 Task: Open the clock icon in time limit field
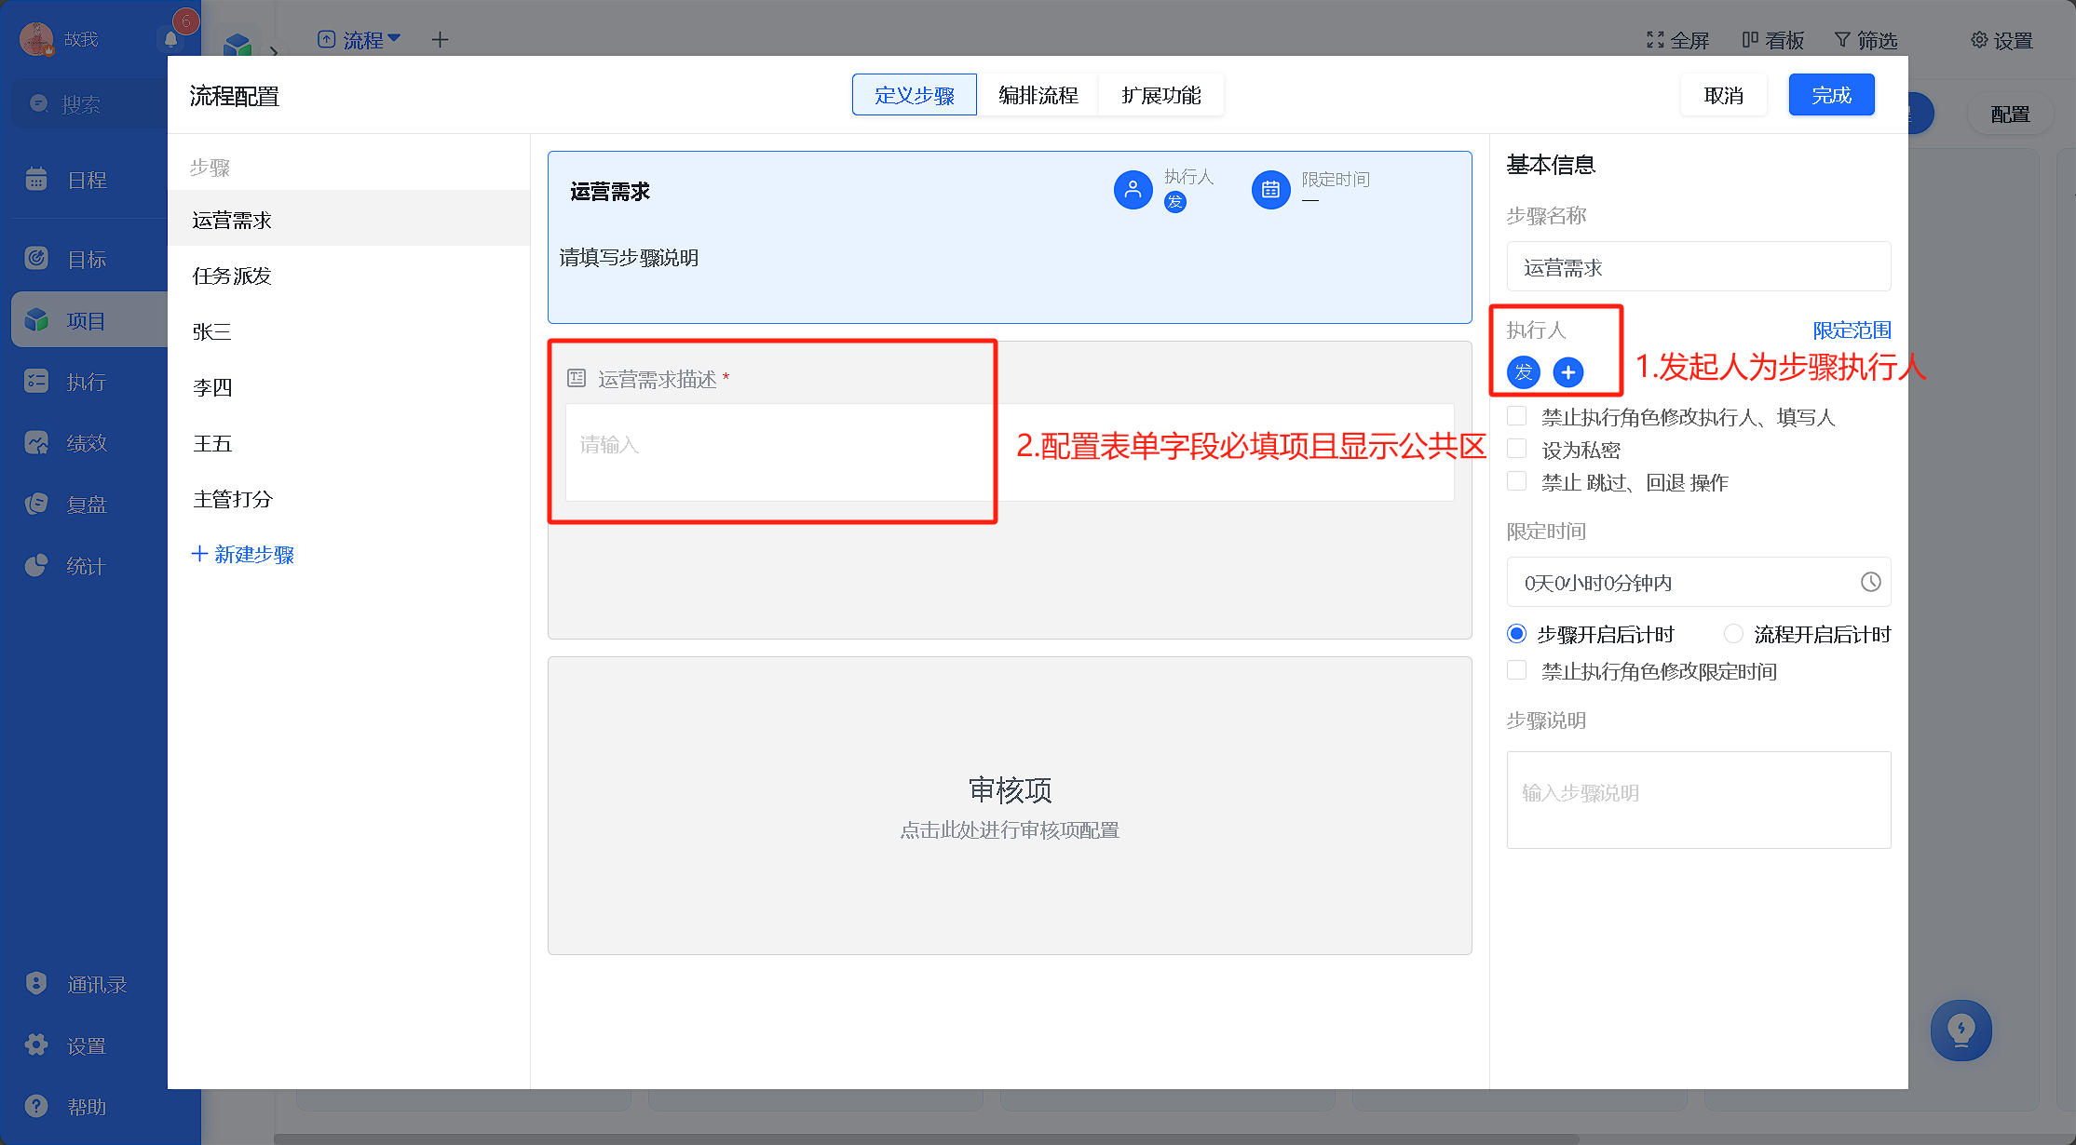tap(1870, 582)
